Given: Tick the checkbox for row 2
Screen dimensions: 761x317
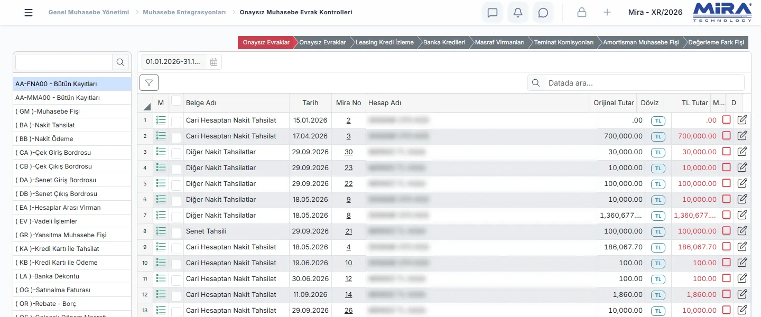Looking at the screenshot, I should pos(176,137).
